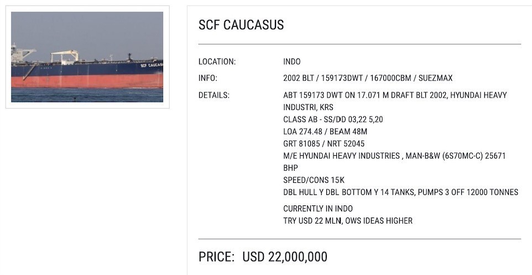This screenshot has height=275, width=532.
Task: Click the INDUSTRI, KRS text line
Action: click(x=309, y=107)
